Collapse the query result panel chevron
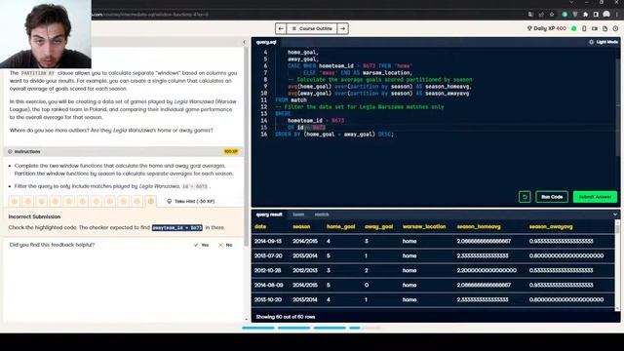Image resolution: width=624 pixels, height=351 pixels. (615, 214)
